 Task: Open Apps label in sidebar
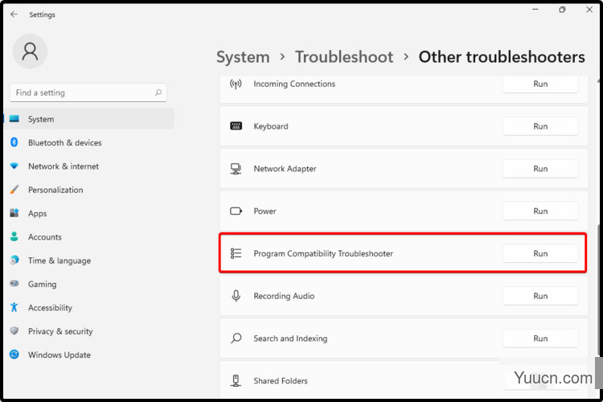37,214
